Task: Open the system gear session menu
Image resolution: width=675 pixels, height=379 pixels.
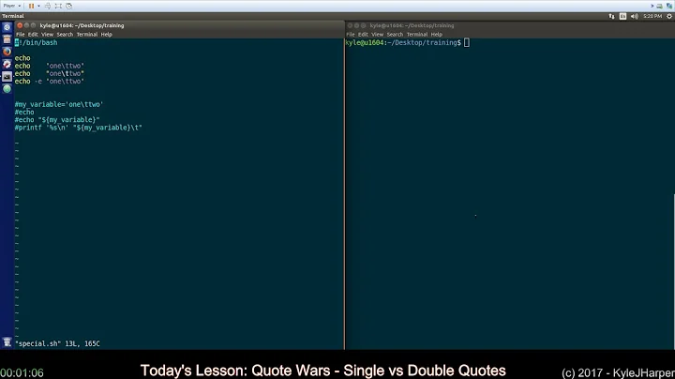Action: pos(669,16)
